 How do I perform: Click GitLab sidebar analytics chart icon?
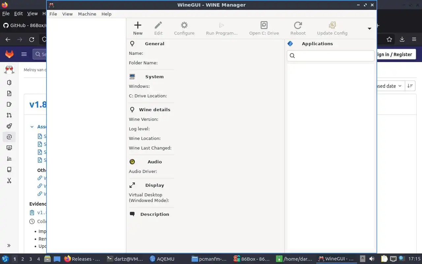[x=9, y=159]
